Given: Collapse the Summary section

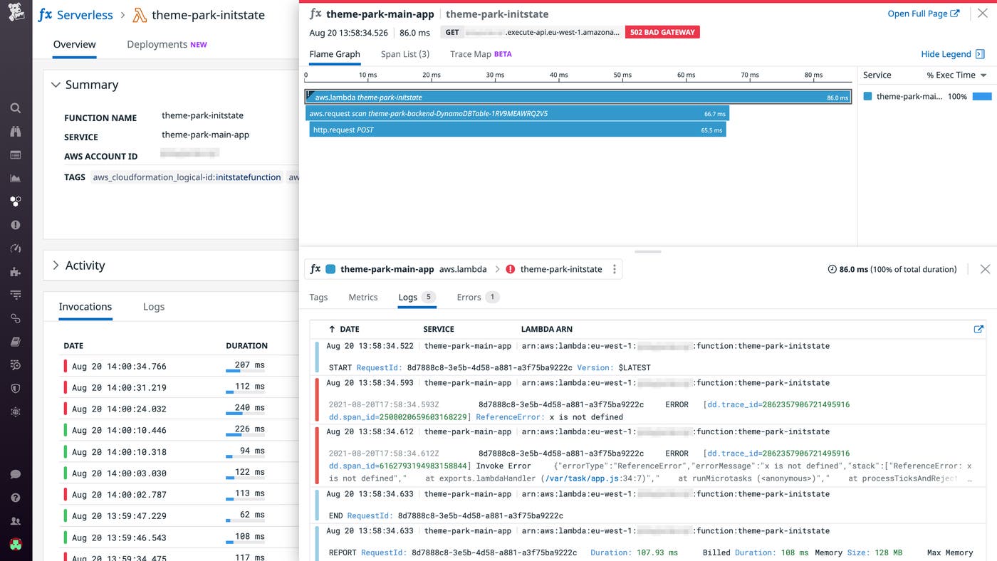Looking at the screenshot, I should click(56, 85).
